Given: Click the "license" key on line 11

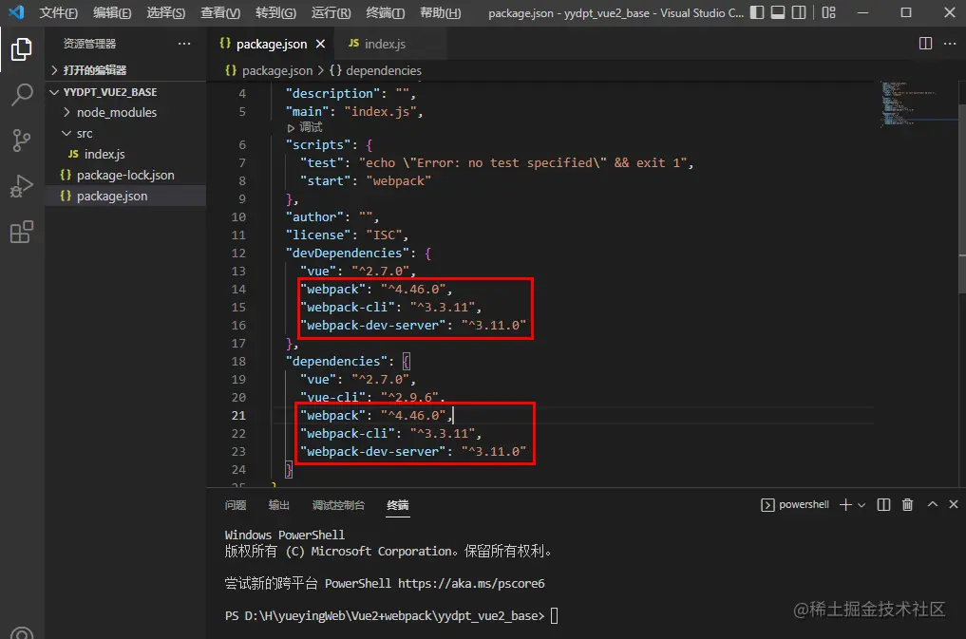Looking at the screenshot, I should 318,235.
